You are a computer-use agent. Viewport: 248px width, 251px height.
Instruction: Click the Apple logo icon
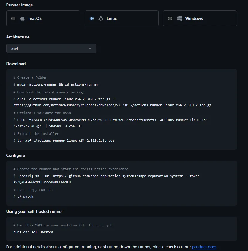pos(22,18)
